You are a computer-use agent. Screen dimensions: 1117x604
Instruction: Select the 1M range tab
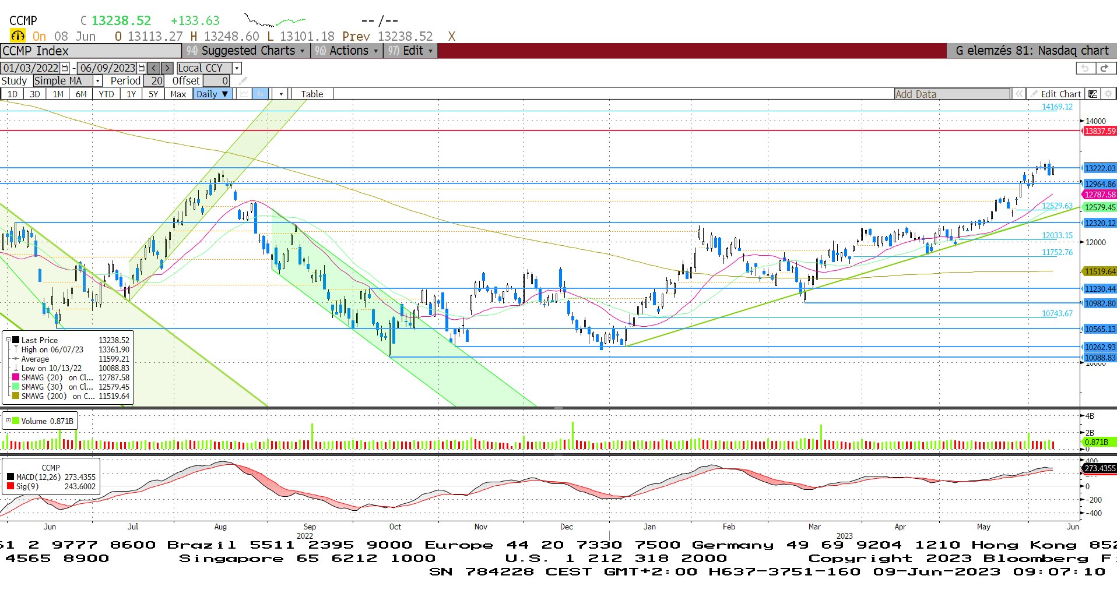click(58, 94)
